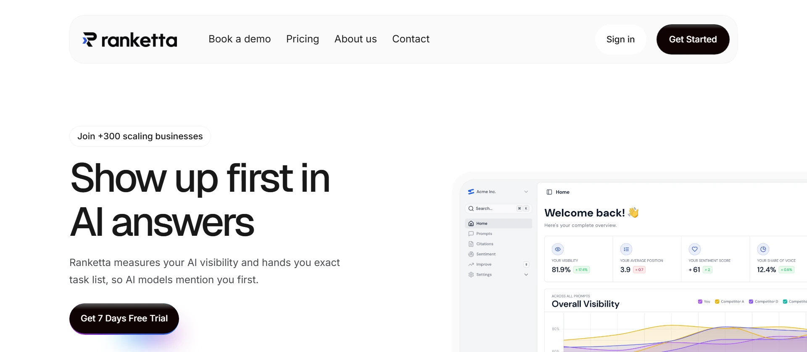Click the eye icon above Your Visibility
Screen dimensions: 807x352
coord(557,249)
